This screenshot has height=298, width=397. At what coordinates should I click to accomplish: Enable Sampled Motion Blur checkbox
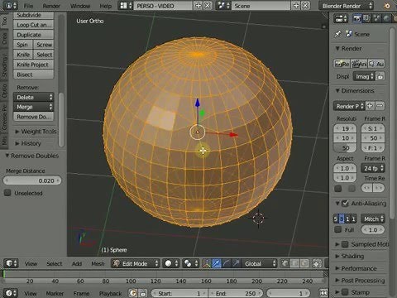click(x=345, y=244)
